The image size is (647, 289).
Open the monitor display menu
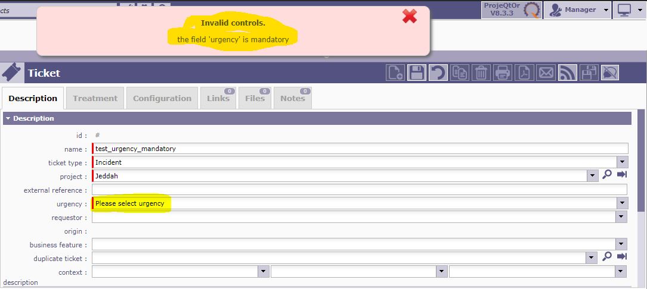tap(630, 10)
